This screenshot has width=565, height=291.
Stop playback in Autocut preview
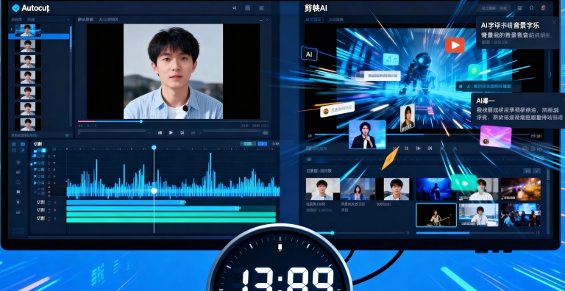click(160, 132)
